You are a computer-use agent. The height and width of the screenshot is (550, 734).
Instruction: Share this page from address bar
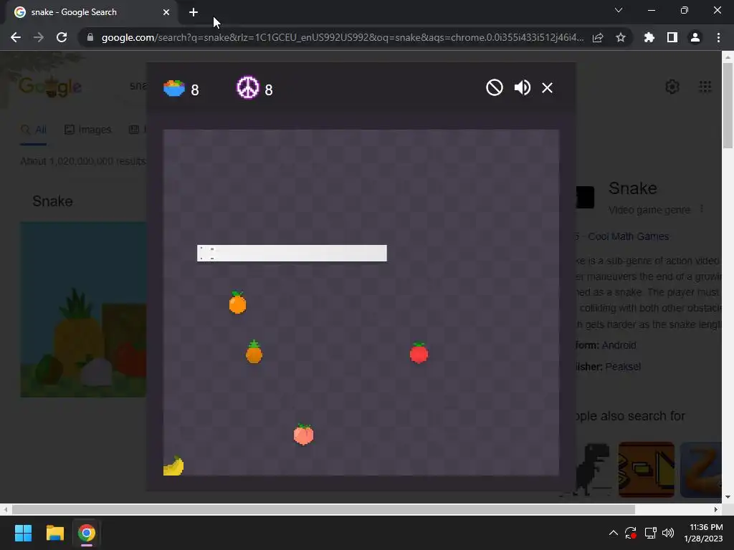click(598, 37)
